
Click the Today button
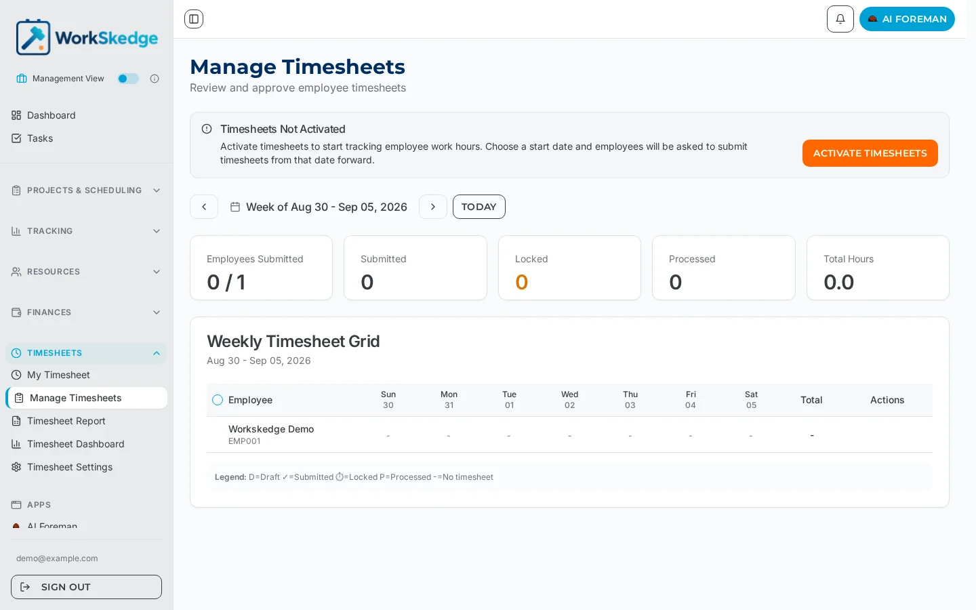click(479, 207)
